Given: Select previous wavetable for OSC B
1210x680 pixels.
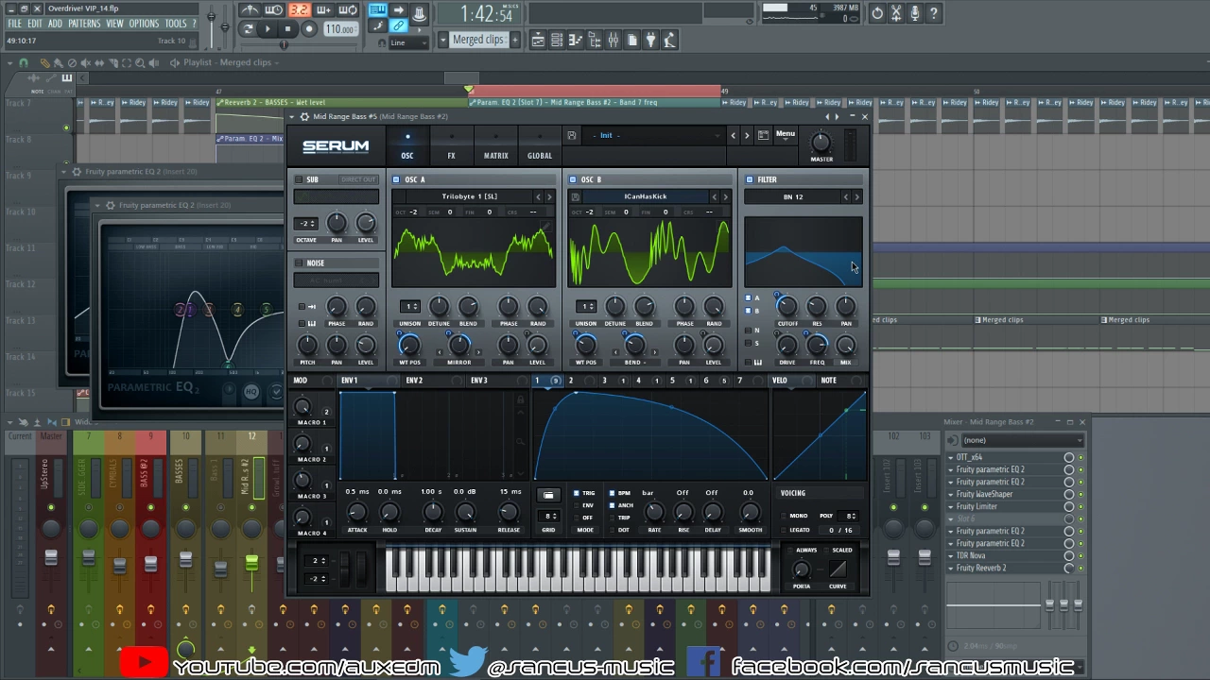Looking at the screenshot, I should point(715,196).
